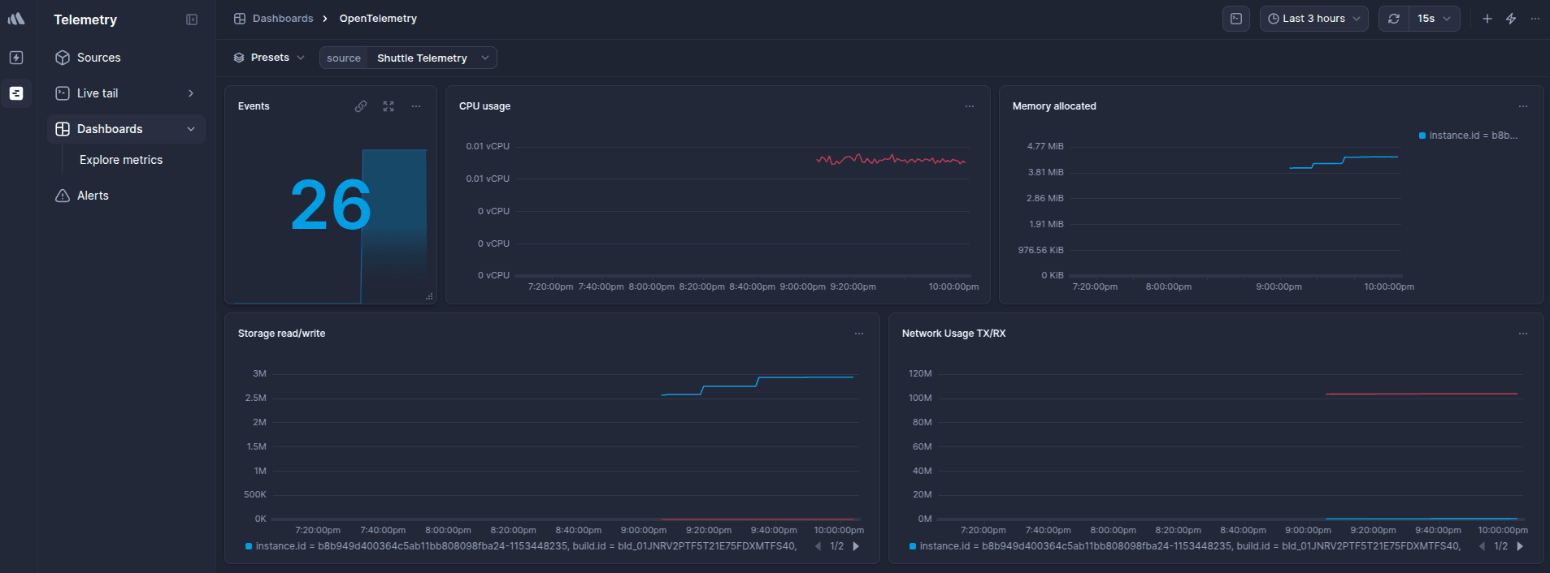Toggle instance.id series in Network Usage legend
This screenshot has width=1550, height=573.
(x=1184, y=546)
